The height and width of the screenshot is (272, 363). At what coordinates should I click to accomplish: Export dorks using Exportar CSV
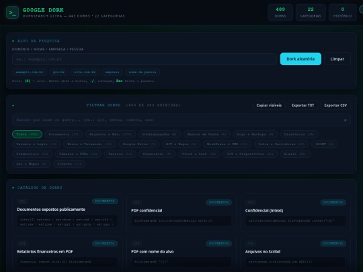(335, 105)
